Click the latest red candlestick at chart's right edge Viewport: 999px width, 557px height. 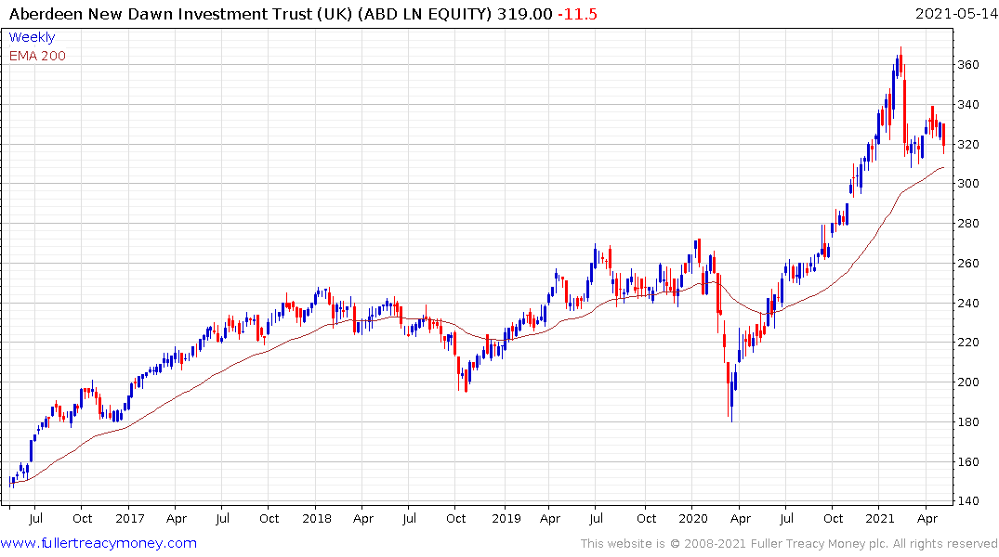[x=943, y=136]
